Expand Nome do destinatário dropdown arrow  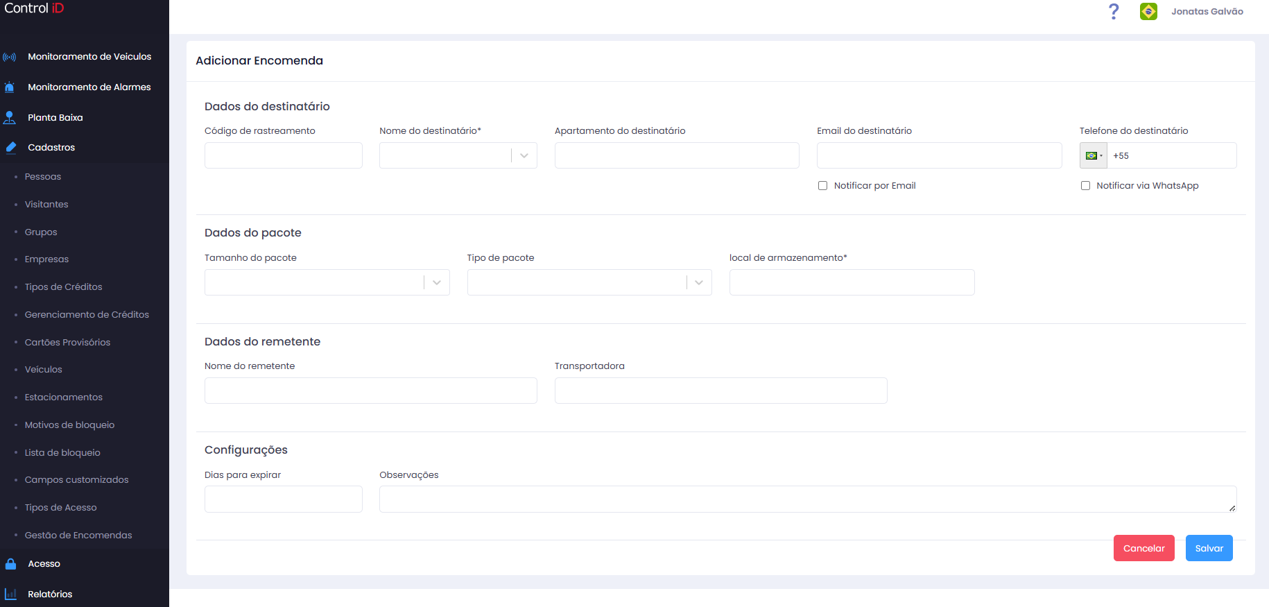point(524,155)
